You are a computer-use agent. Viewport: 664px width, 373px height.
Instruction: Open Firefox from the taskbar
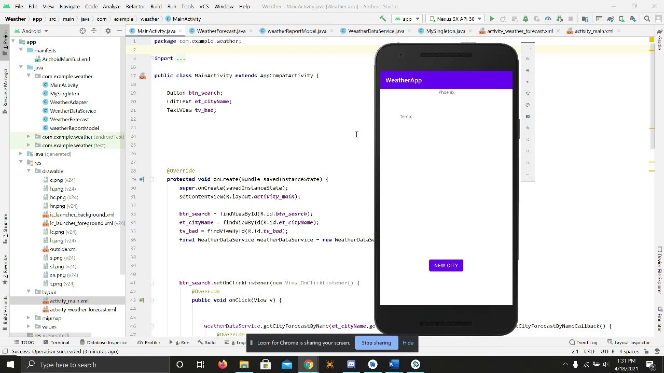click(223, 365)
